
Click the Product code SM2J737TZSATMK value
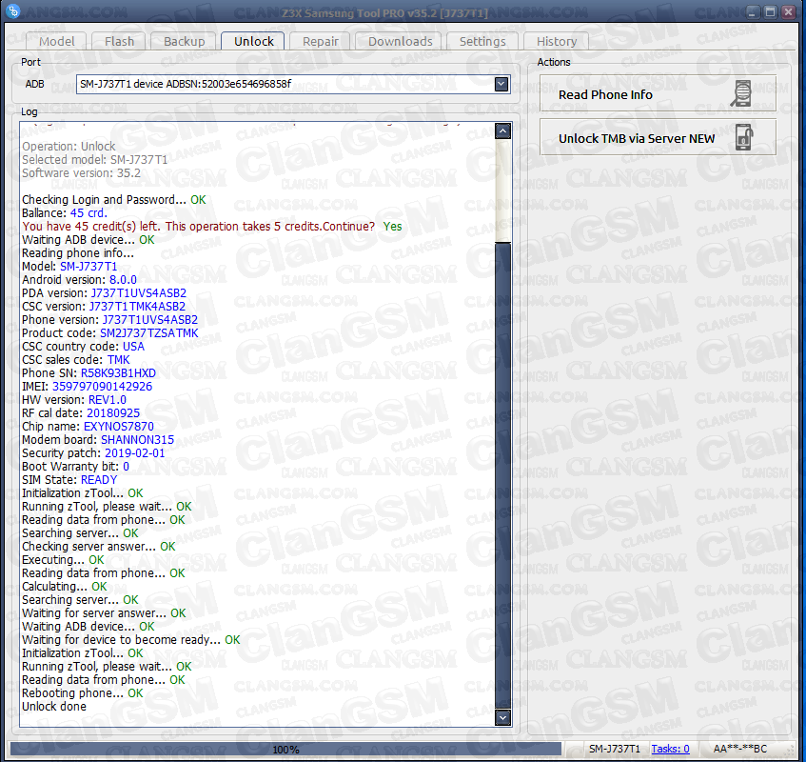149,332
